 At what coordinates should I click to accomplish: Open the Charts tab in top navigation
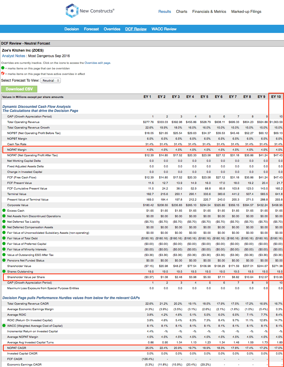click(182, 12)
